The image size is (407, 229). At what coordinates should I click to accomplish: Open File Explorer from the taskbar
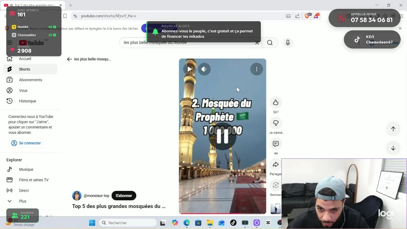click(210, 223)
